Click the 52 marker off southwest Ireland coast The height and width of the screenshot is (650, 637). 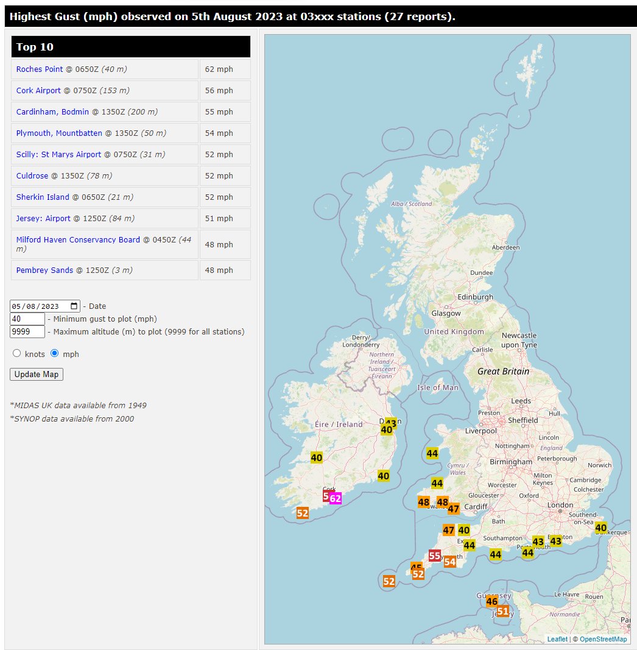tap(303, 513)
